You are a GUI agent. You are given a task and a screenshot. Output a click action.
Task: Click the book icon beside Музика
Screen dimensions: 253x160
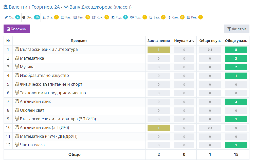(17, 67)
